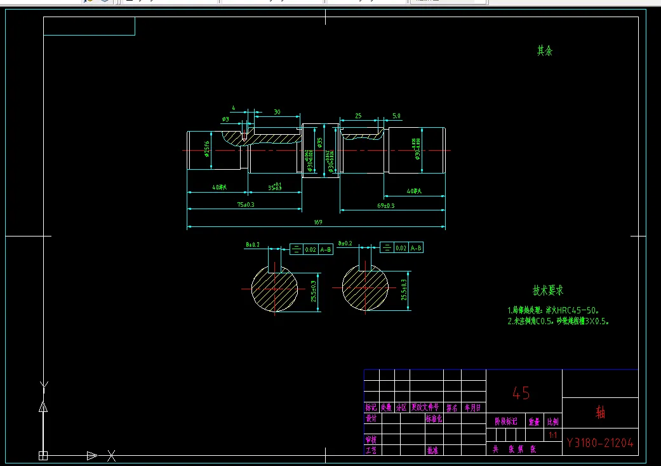Click the 审核 row label

[371, 440]
